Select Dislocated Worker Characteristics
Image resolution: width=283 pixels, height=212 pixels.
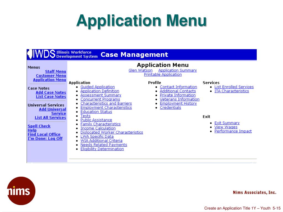point(112,132)
